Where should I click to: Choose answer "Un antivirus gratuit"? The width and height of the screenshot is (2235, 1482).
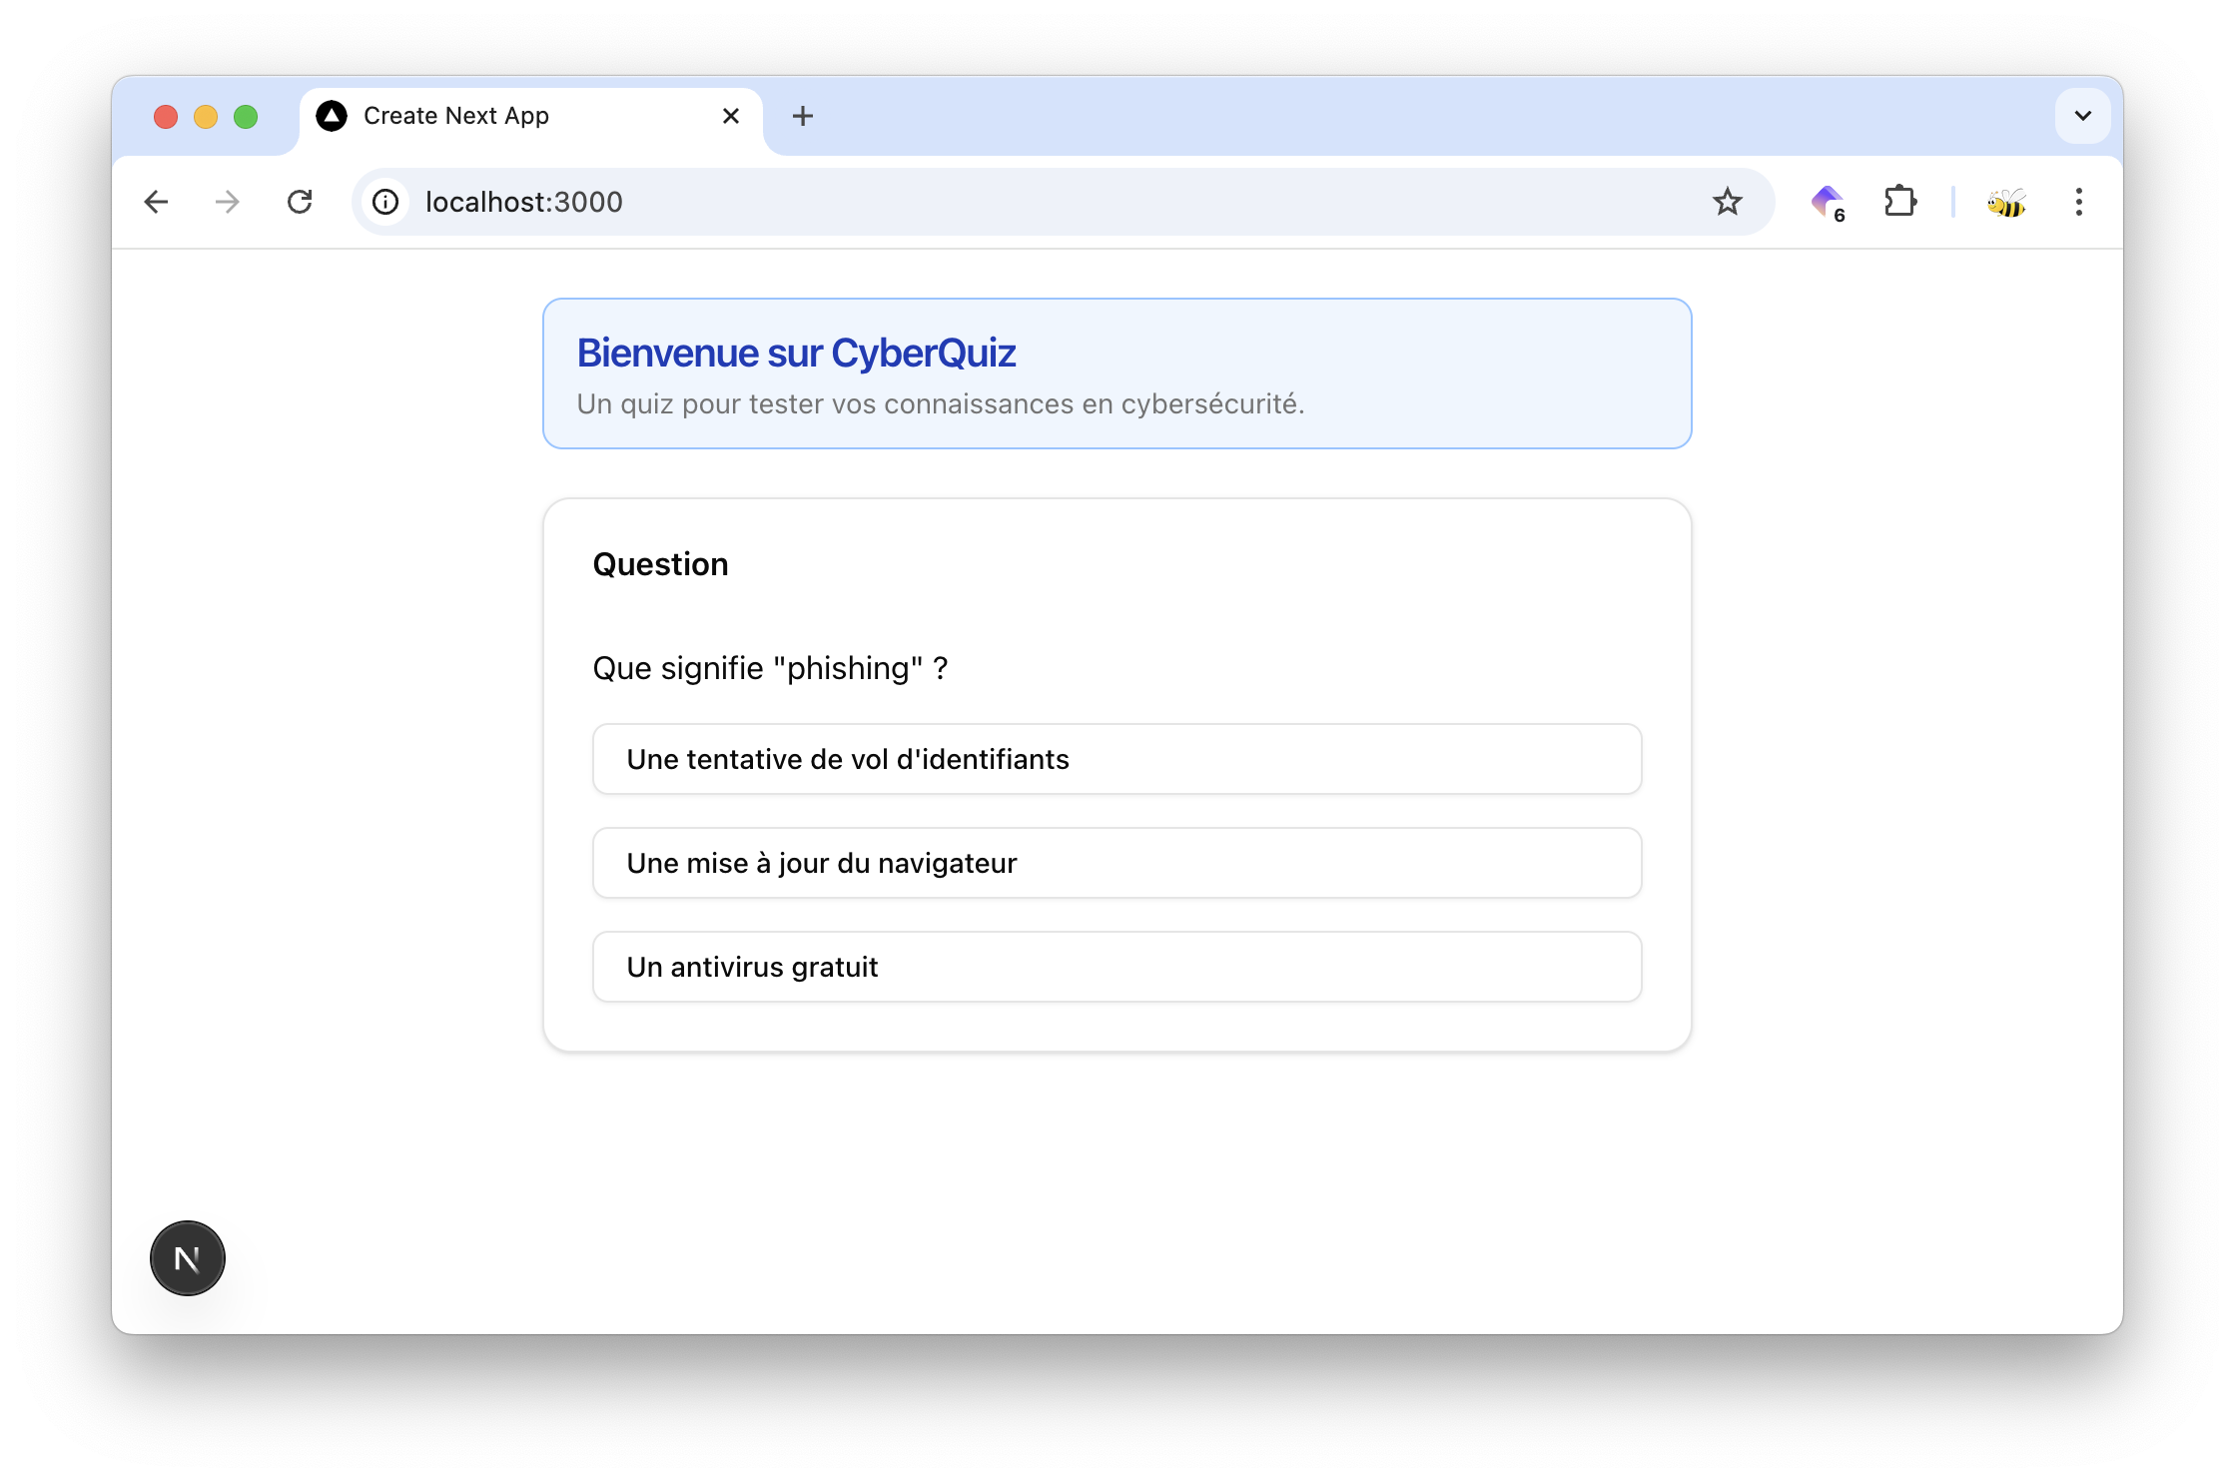point(1117,967)
